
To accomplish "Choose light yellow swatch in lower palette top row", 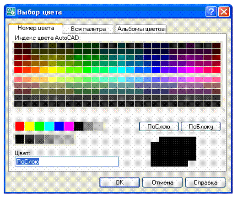I will click(53, 80).
